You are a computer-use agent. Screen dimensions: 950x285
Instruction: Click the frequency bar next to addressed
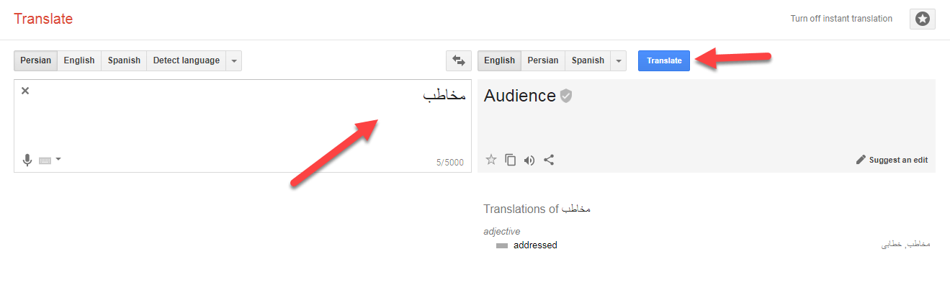tap(502, 245)
